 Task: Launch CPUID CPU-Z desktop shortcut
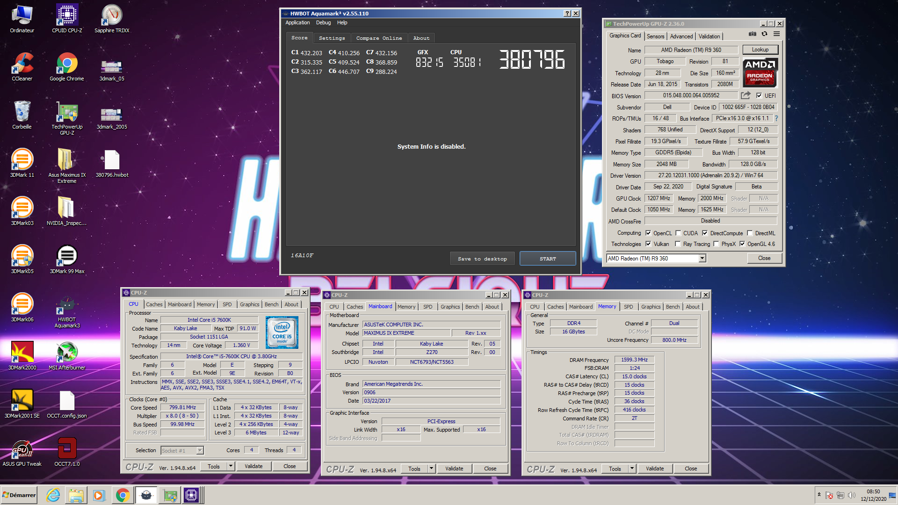(x=67, y=19)
